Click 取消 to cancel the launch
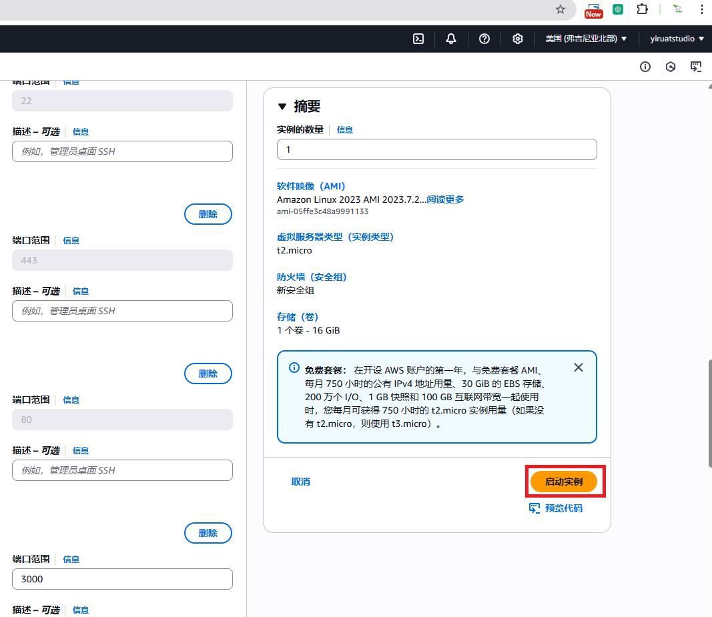 [x=300, y=482]
